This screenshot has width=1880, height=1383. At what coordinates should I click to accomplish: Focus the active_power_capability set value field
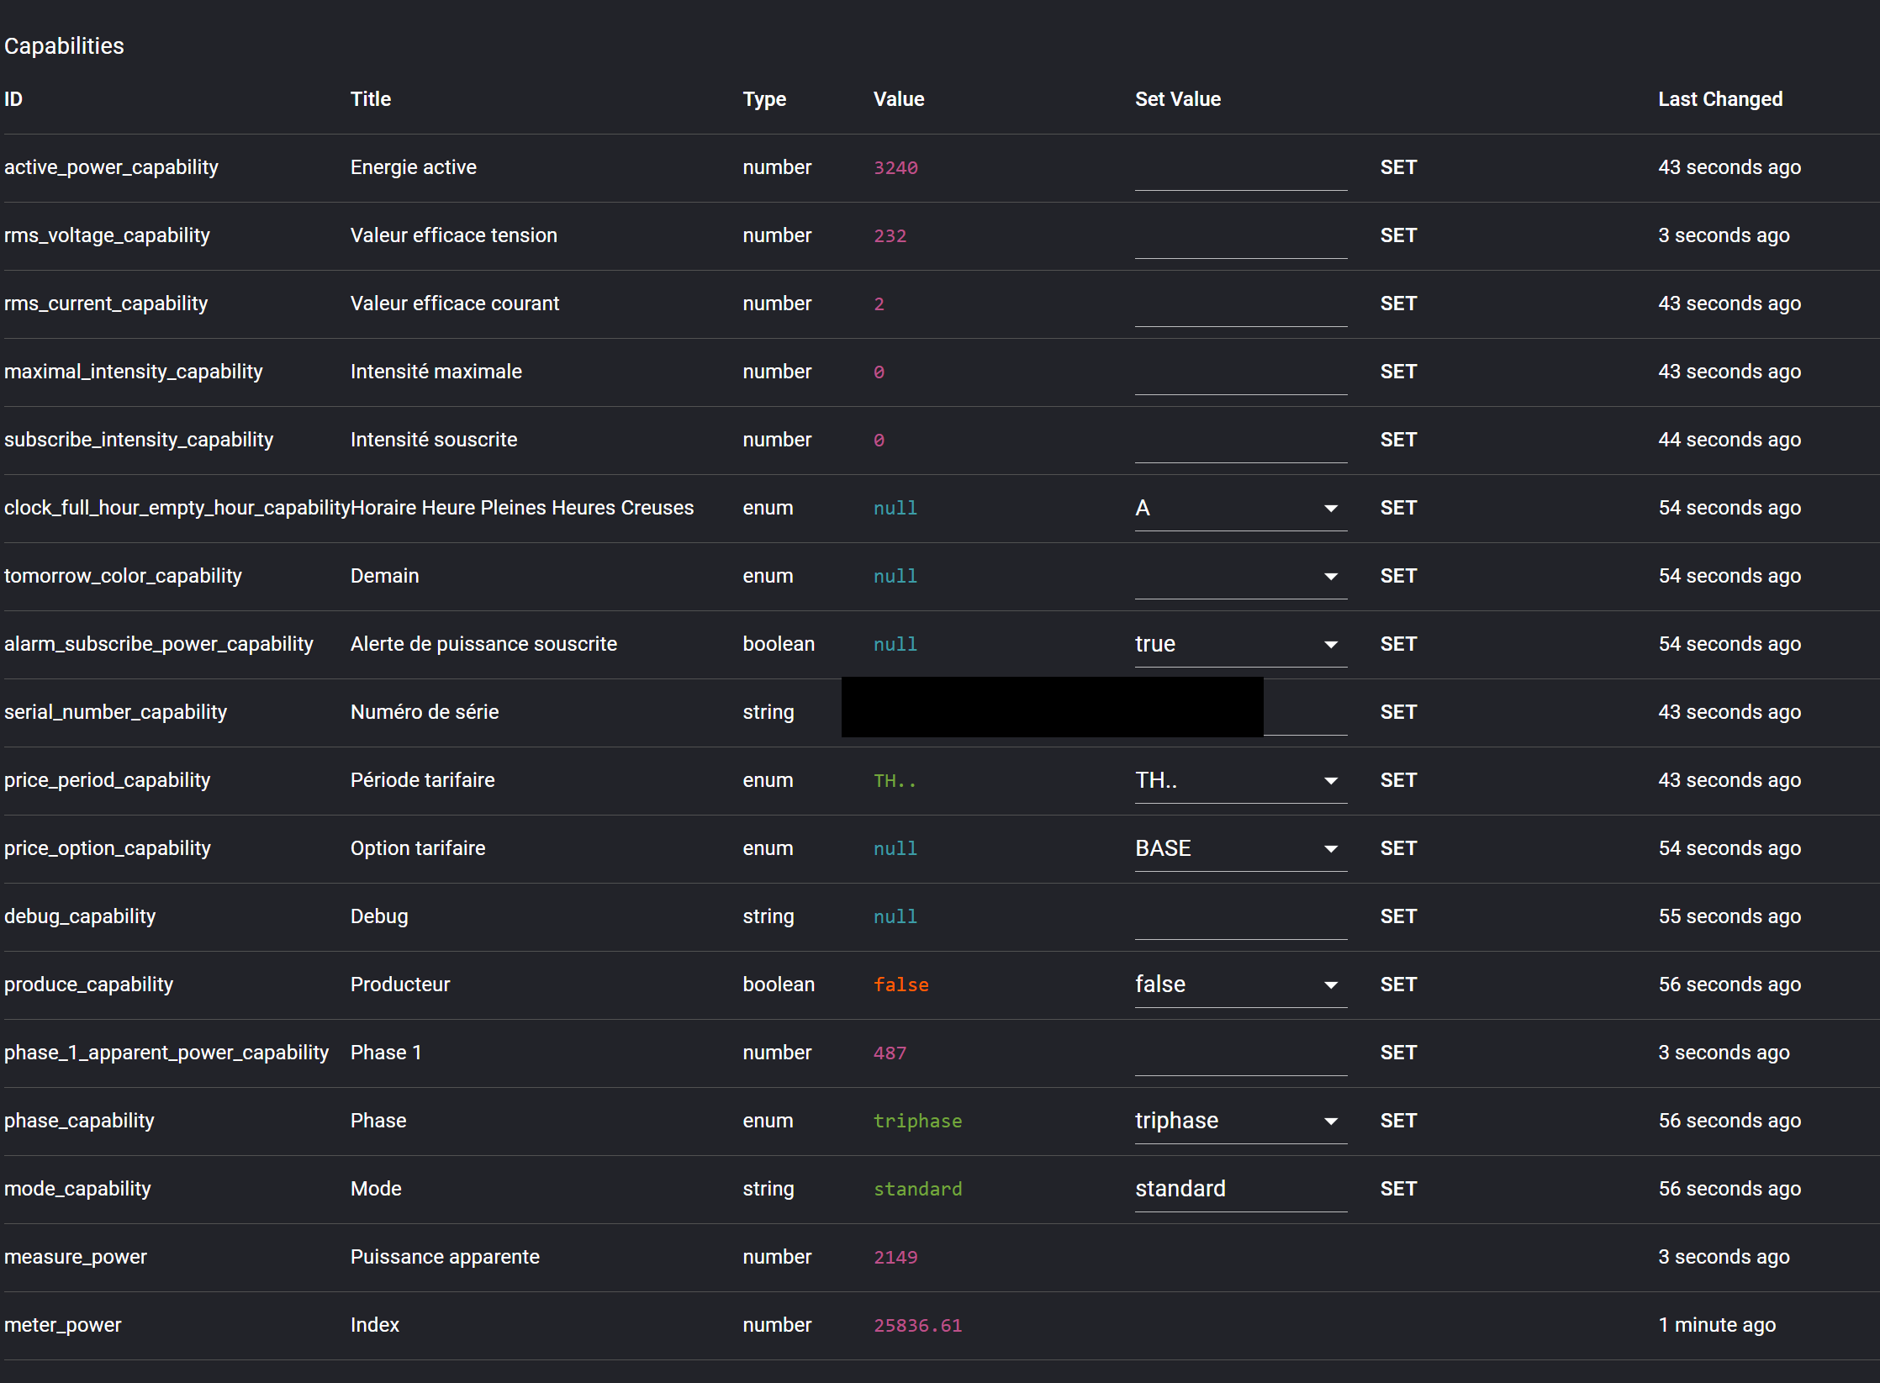(x=1240, y=171)
